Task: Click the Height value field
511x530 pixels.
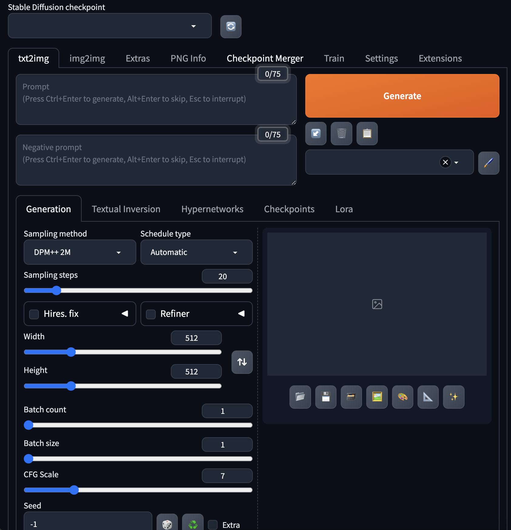Action: click(196, 371)
